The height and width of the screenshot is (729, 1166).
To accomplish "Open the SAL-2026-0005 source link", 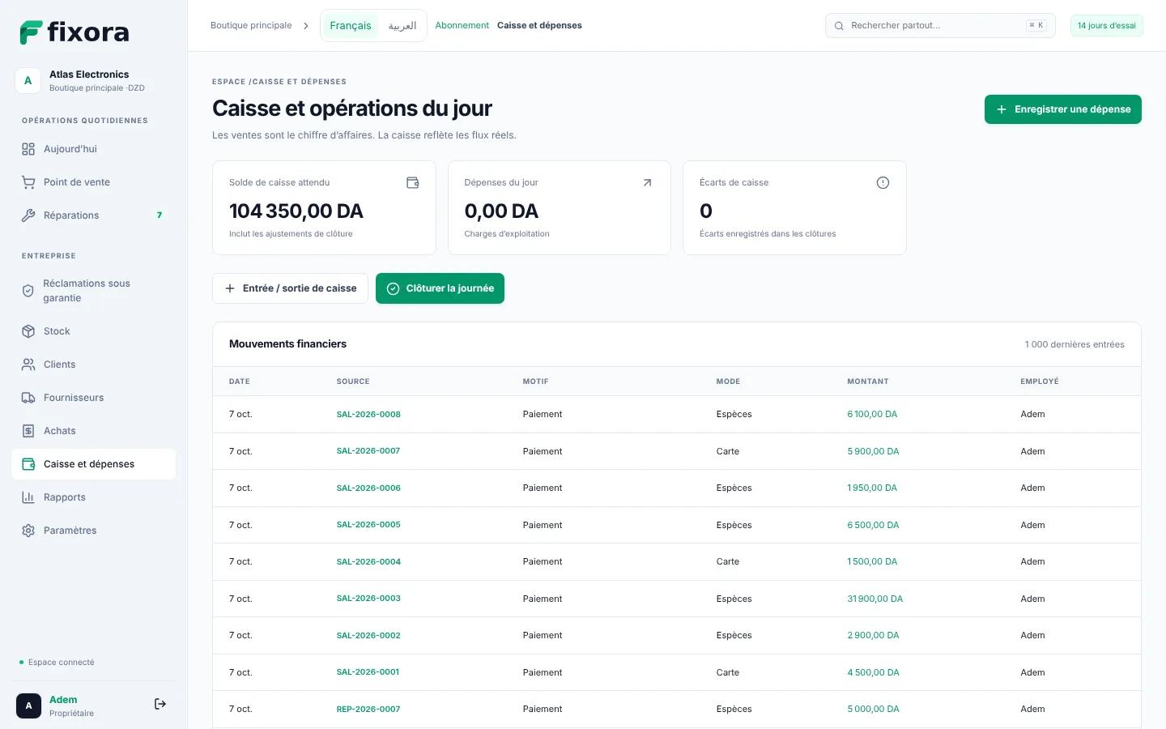I will point(368,525).
